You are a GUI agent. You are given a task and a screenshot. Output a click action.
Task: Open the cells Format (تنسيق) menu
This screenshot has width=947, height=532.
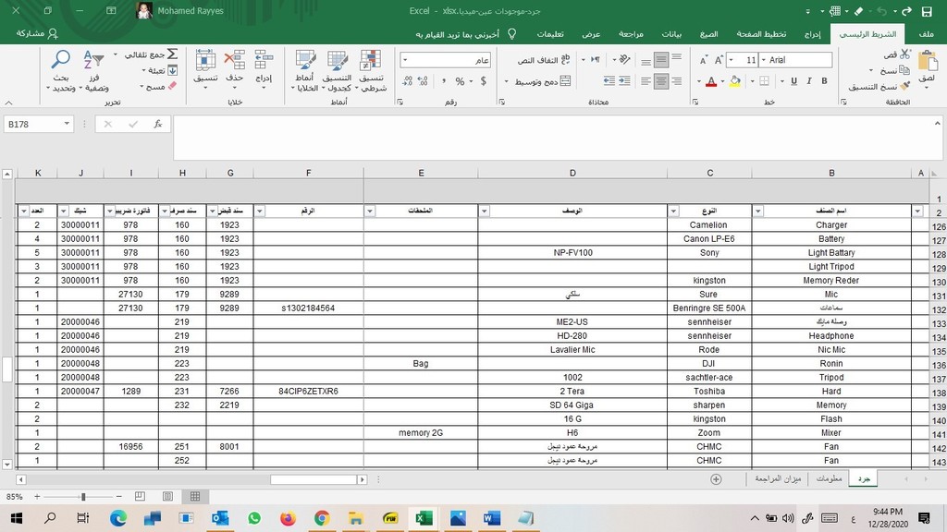tap(205, 70)
